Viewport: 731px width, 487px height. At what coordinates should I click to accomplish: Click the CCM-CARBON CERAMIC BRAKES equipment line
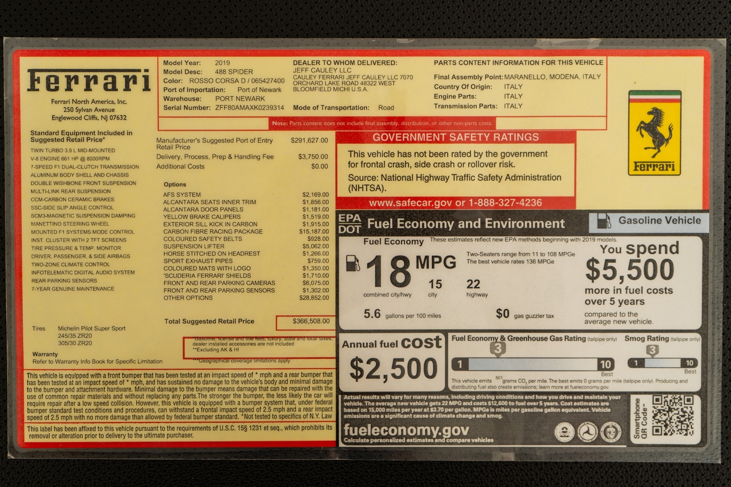click(x=72, y=199)
